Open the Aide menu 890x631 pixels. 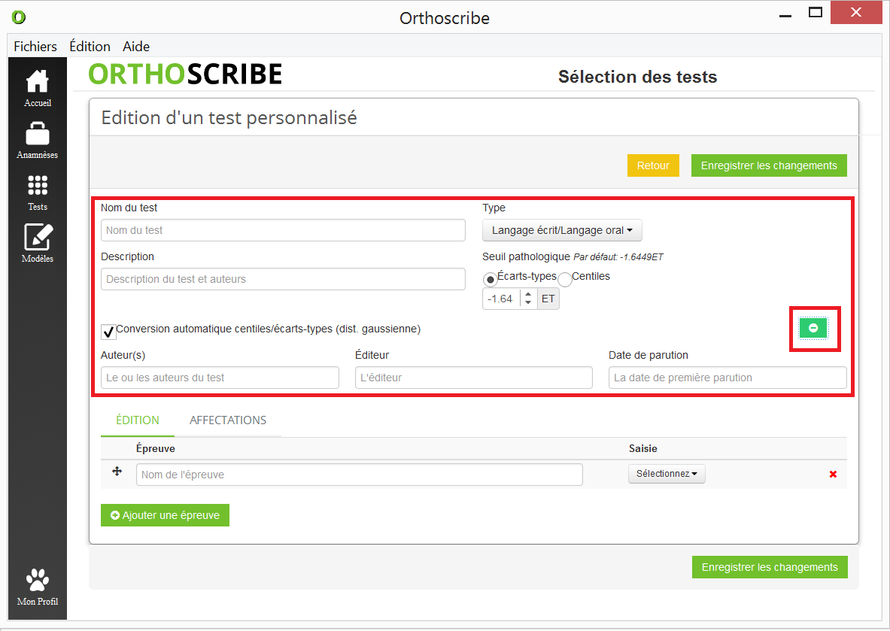[136, 47]
